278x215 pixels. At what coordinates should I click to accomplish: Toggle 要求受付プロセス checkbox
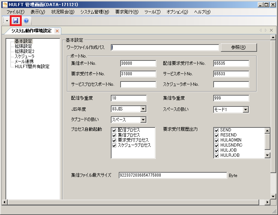(x=114, y=140)
